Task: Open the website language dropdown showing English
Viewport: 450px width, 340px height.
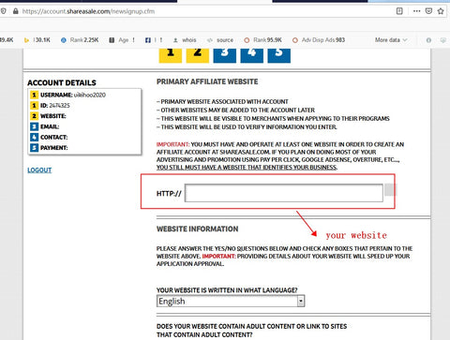Action: pos(231,302)
